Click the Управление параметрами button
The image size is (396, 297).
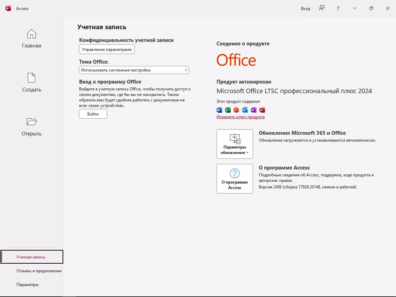coord(107,49)
